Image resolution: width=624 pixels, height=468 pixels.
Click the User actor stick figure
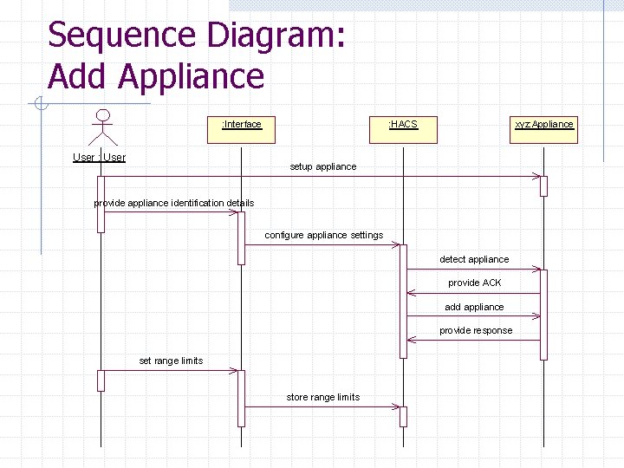coord(102,127)
